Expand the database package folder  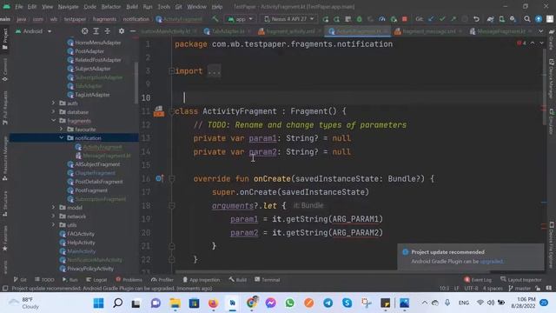coord(53,112)
